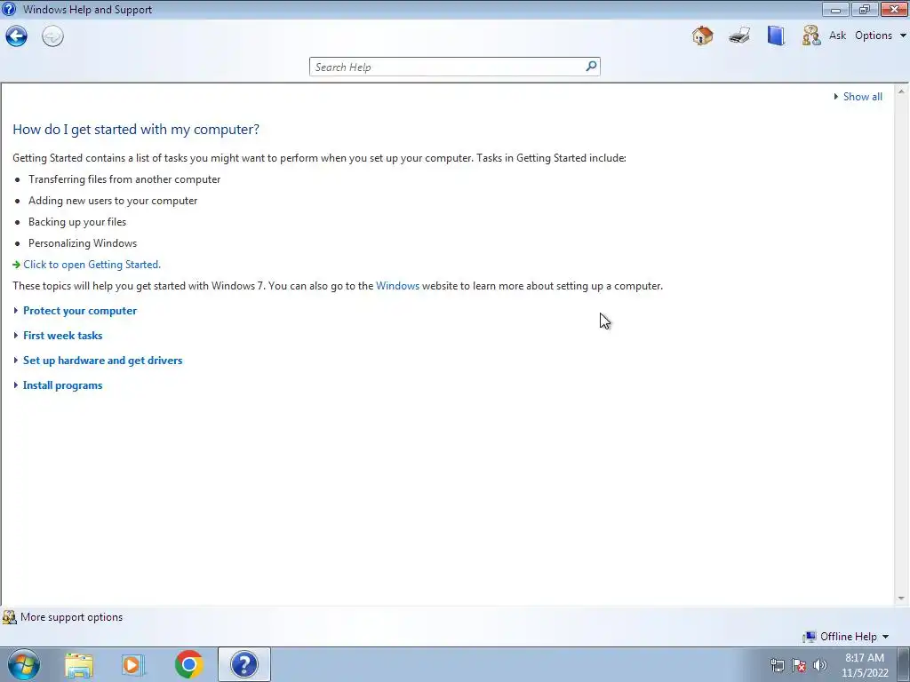Viewport: 910px width, 682px height.
Task: Click the Help and Support taskbar button
Action: point(244,664)
